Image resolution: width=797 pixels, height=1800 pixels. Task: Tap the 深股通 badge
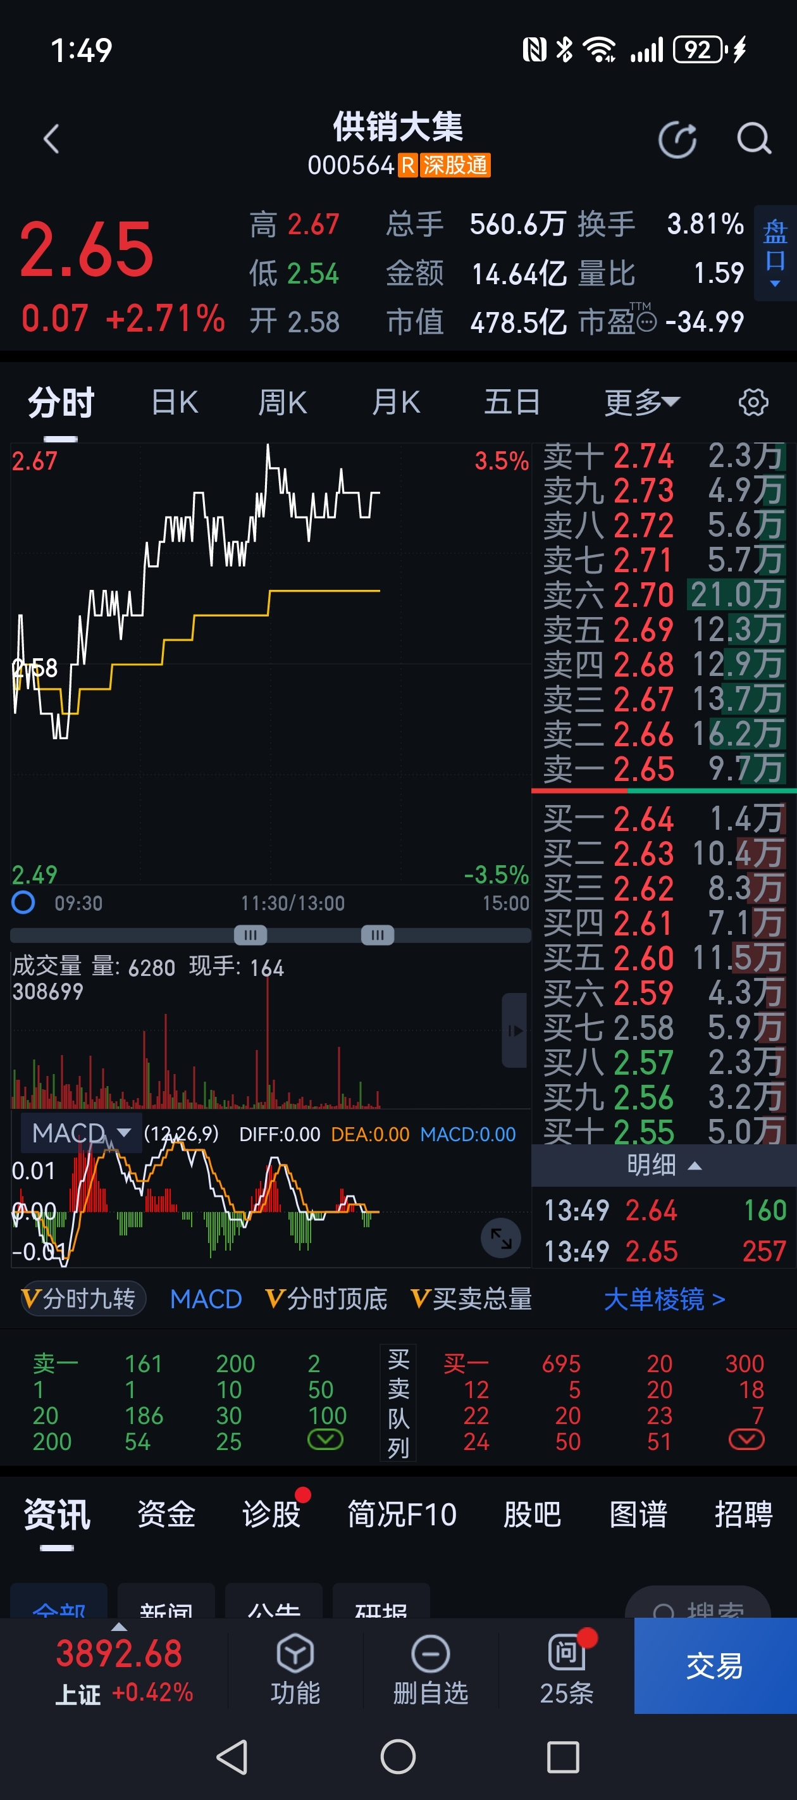(x=455, y=165)
